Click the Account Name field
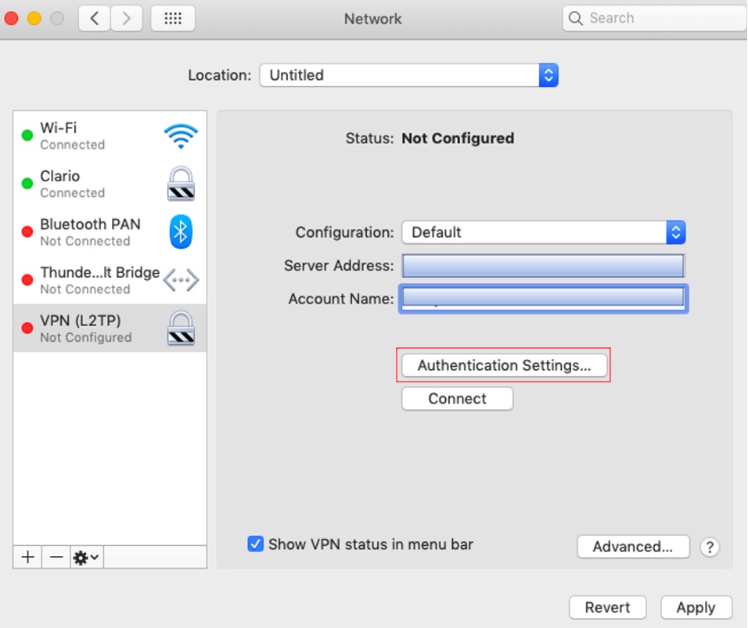748x628 pixels. point(543,299)
